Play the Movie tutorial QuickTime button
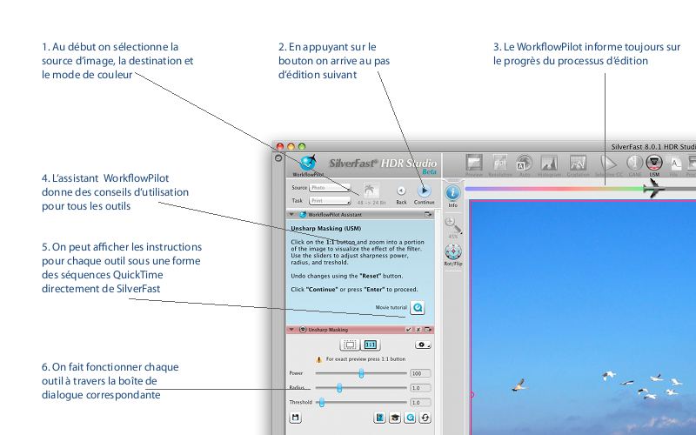696x435 pixels. (418, 307)
